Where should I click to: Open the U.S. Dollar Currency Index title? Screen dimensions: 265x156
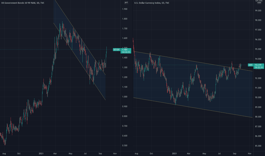(152, 3)
